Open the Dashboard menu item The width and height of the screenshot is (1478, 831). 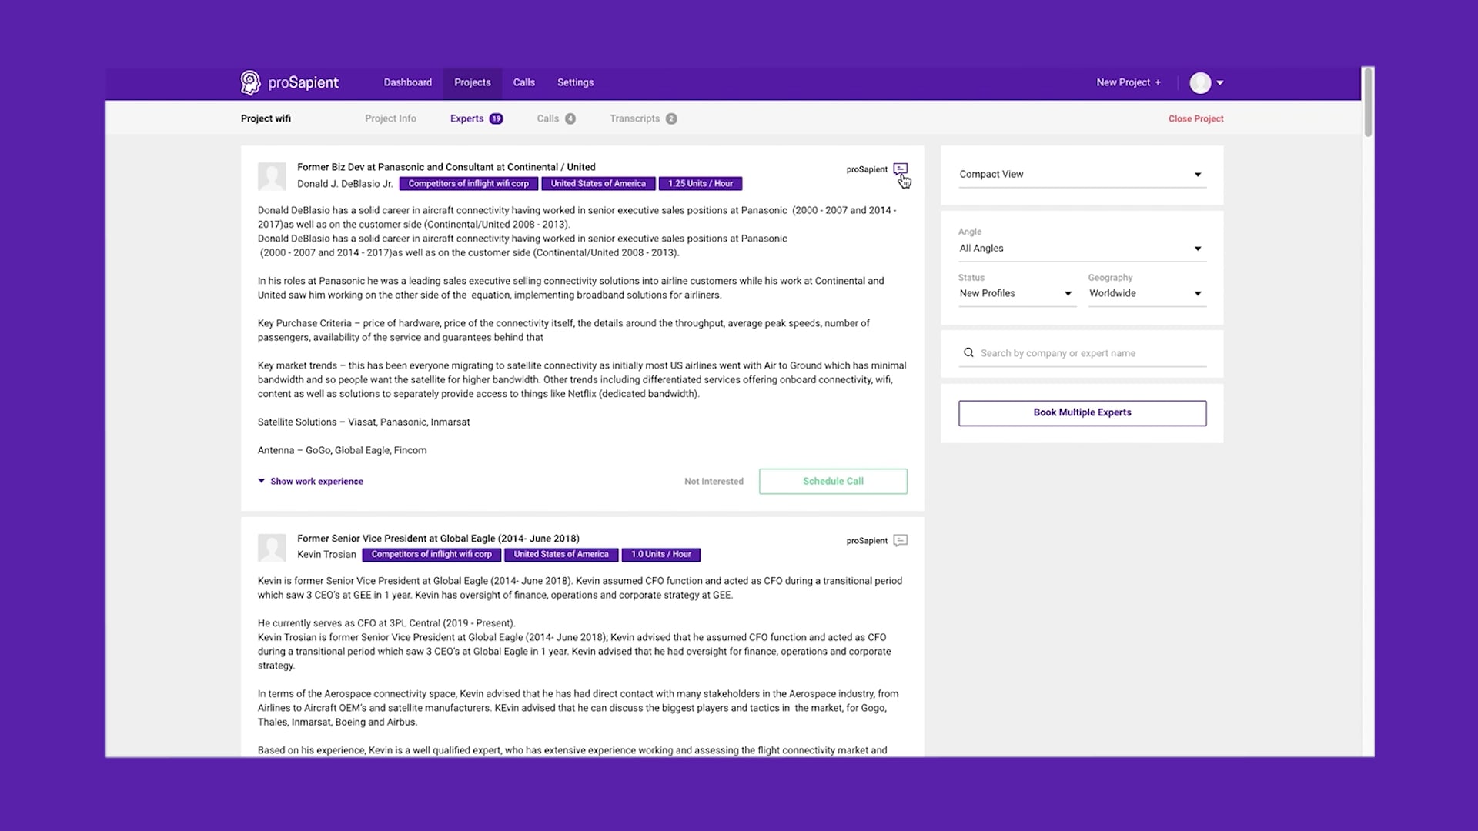[x=407, y=82]
